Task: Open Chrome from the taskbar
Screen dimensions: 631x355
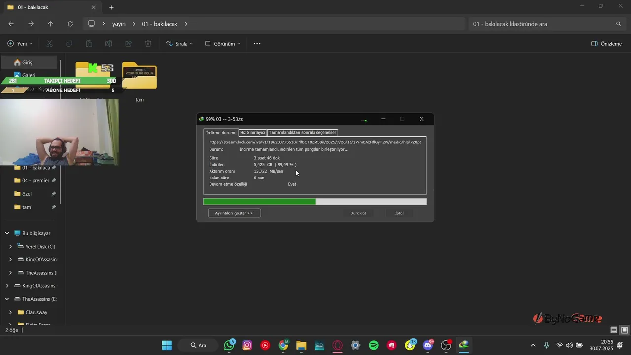Action: pyautogui.click(x=283, y=345)
